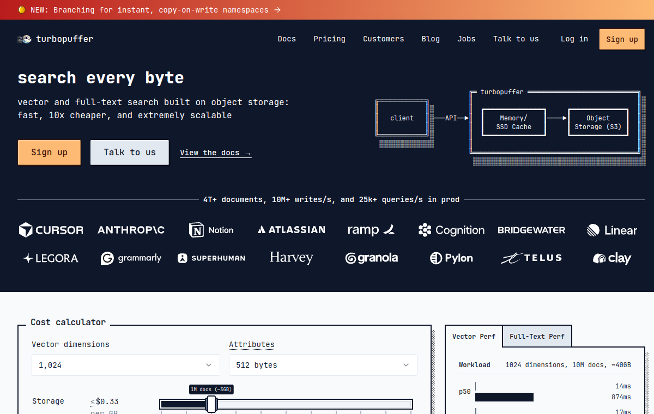The image size is (654, 414).
Task: Open the Vector dimensions dropdown
Action: (x=126, y=365)
